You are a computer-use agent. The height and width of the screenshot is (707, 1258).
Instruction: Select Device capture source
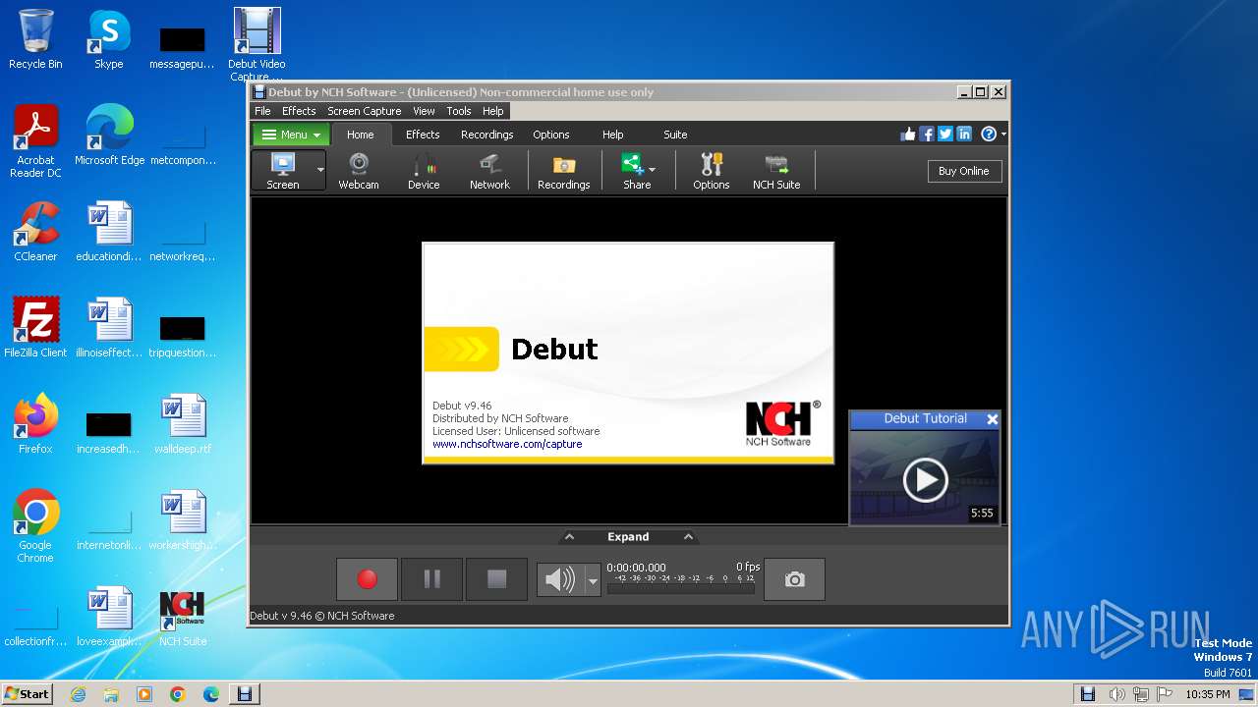[424, 171]
